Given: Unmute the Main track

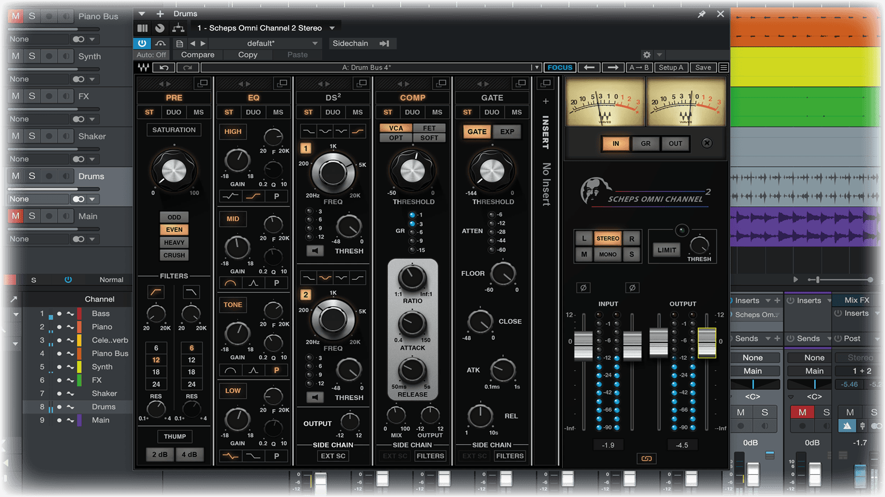Looking at the screenshot, I should (x=15, y=216).
